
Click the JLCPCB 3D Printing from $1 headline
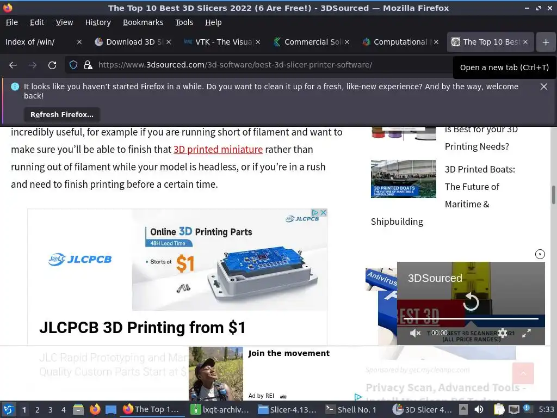pyautogui.click(x=142, y=327)
